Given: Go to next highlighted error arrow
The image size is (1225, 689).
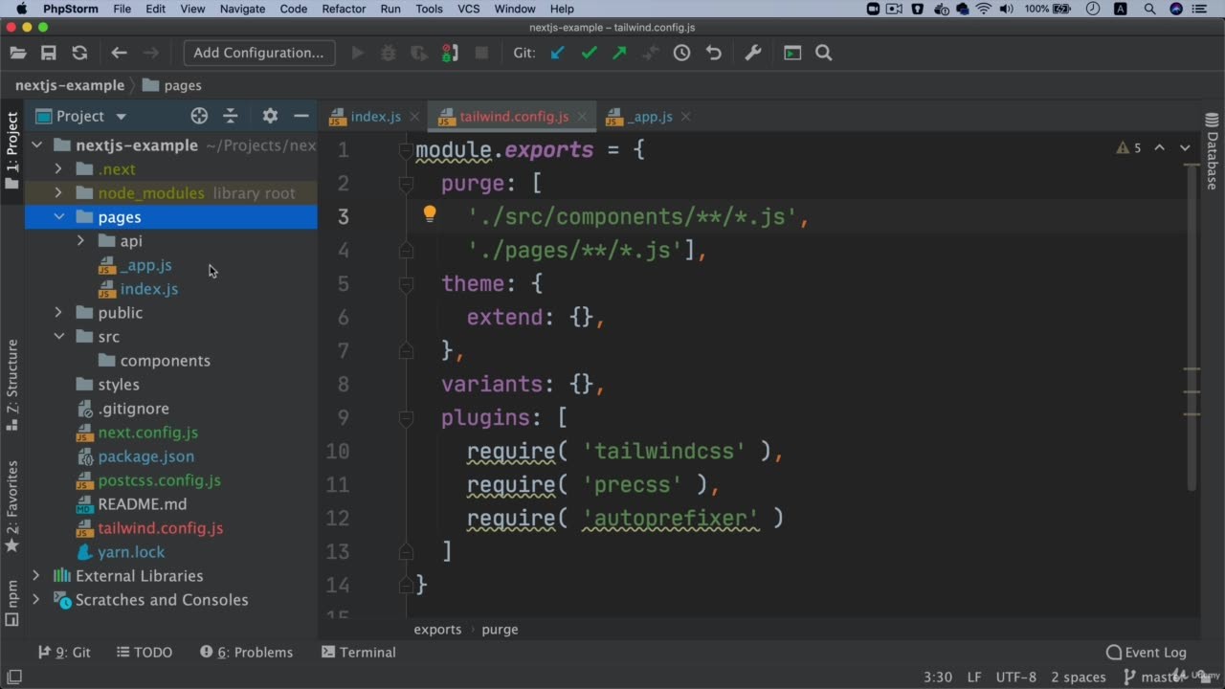Looking at the screenshot, I should 1185,148.
